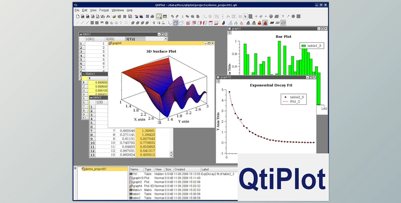401x203 pixels.
Task: Close the project explorer panel with X
Action: (x=75, y=168)
